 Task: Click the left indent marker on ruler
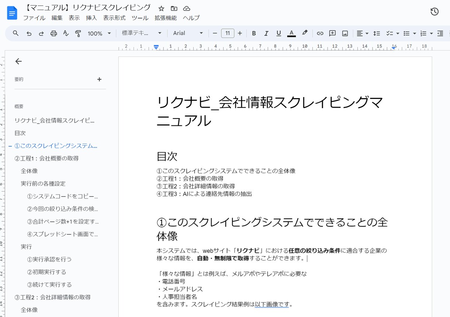click(x=156, y=47)
